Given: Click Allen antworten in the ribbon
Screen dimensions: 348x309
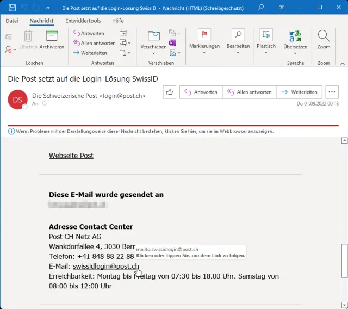Looking at the screenshot, I should tap(95, 43).
